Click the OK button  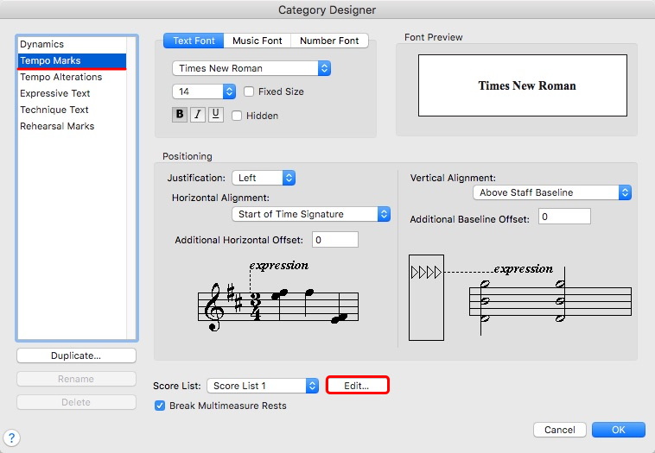[x=618, y=430]
